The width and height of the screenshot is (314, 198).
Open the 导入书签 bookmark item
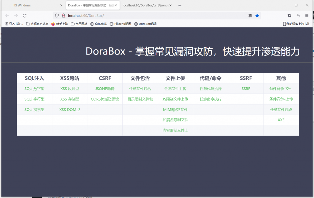pyautogui.click(x=14, y=24)
